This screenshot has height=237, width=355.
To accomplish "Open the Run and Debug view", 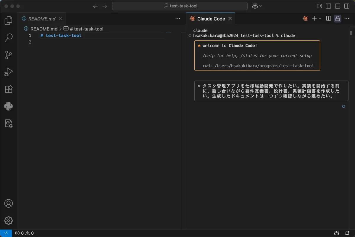I will pyautogui.click(x=9, y=72).
